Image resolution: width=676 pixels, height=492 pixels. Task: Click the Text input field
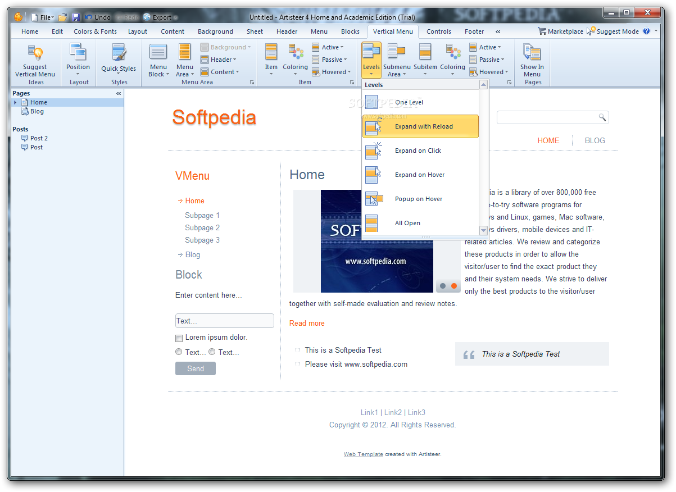tap(225, 321)
